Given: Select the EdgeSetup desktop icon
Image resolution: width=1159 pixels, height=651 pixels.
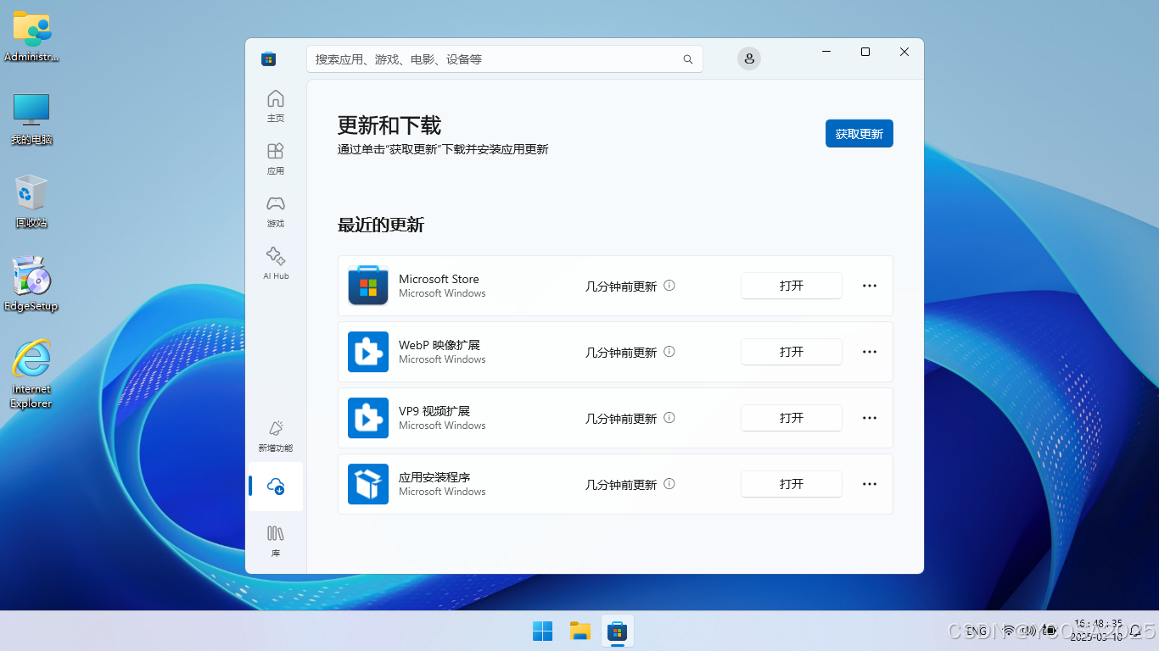Looking at the screenshot, I should click(x=31, y=284).
